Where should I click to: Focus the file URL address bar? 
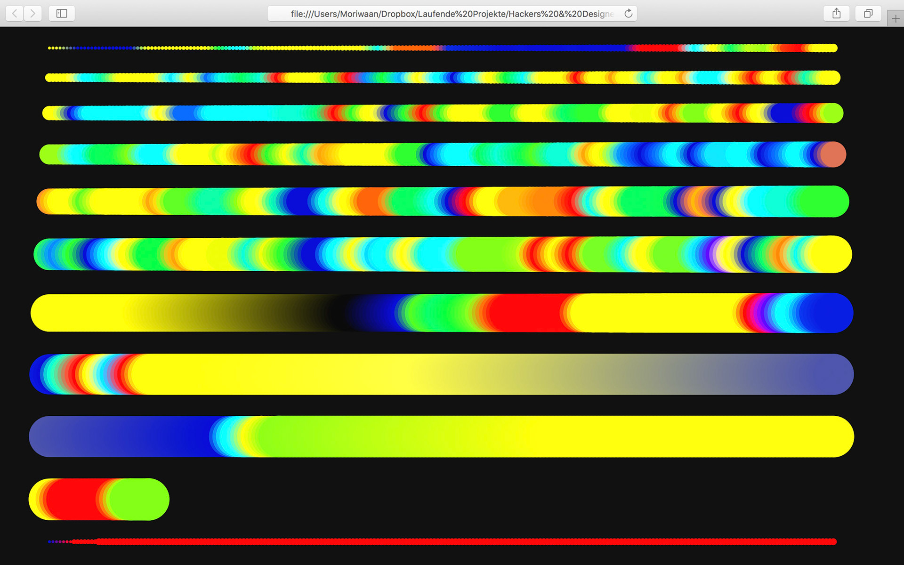452,14
